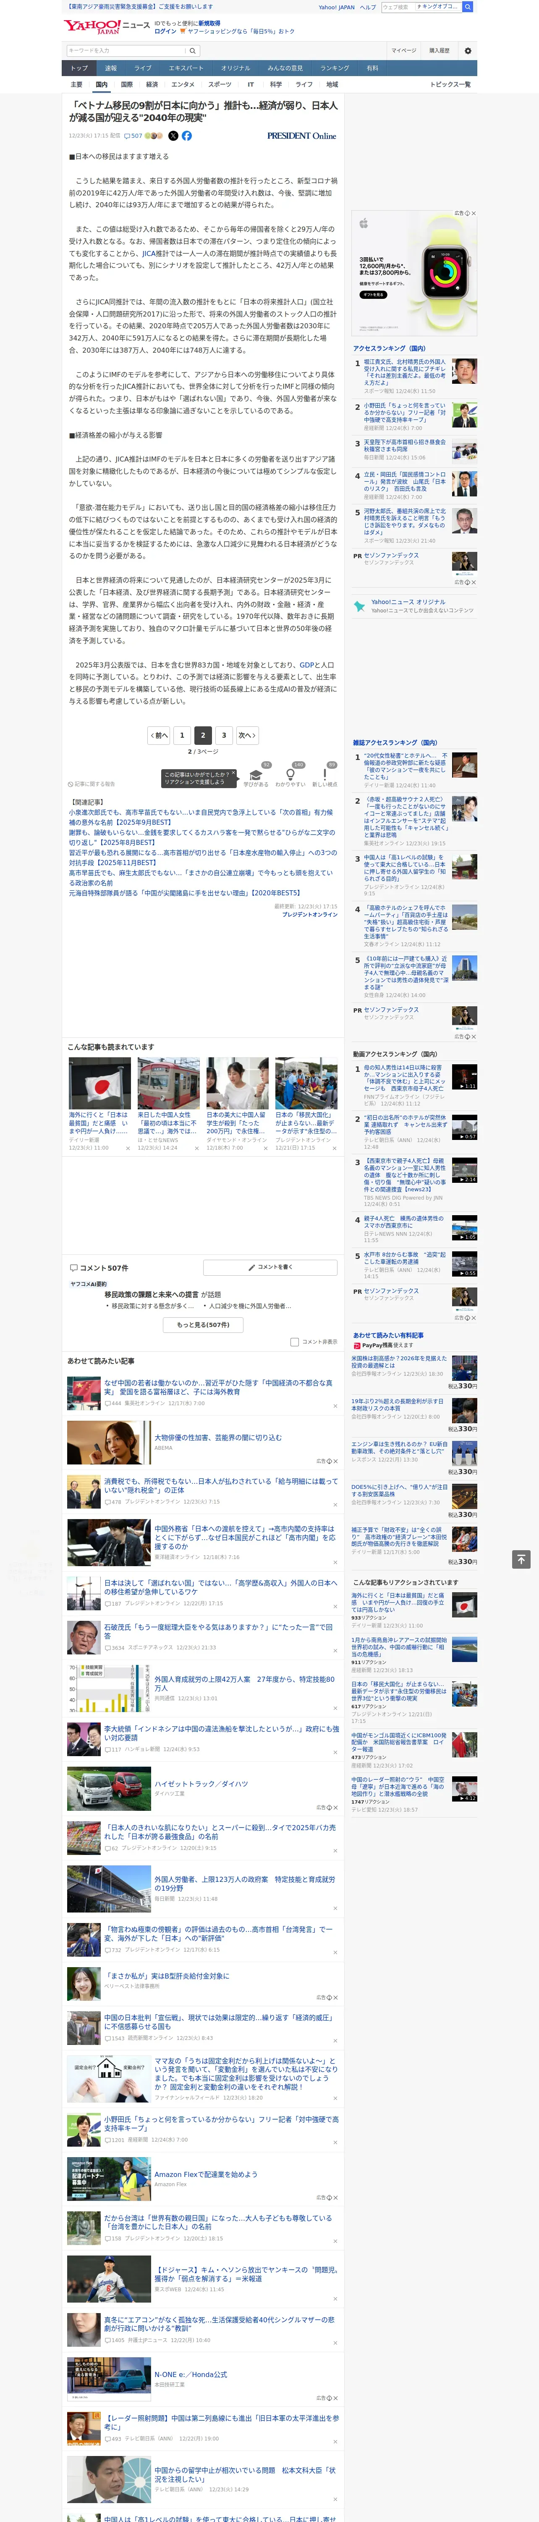Open the みんなの意見 tab
The height and width of the screenshot is (2522, 539).
285,69
